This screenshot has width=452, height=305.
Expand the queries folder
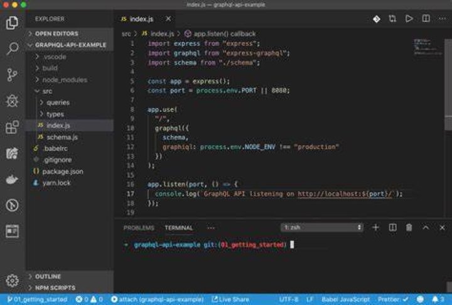(x=70, y=103)
